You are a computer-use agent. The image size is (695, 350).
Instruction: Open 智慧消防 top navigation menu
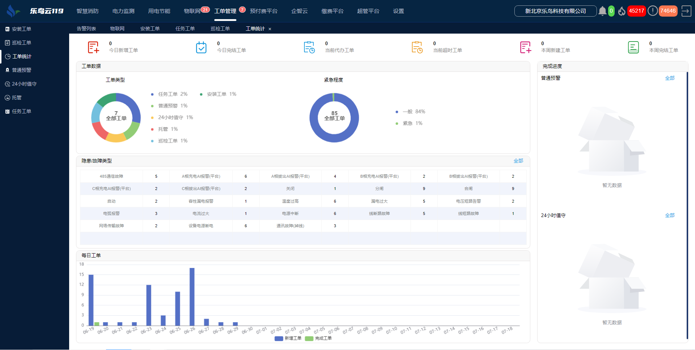coord(88,11)
